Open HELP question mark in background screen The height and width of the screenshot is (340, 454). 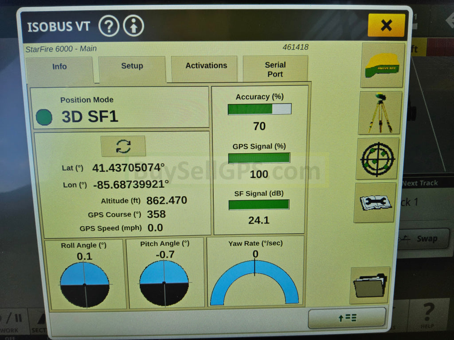pos(428,315)
